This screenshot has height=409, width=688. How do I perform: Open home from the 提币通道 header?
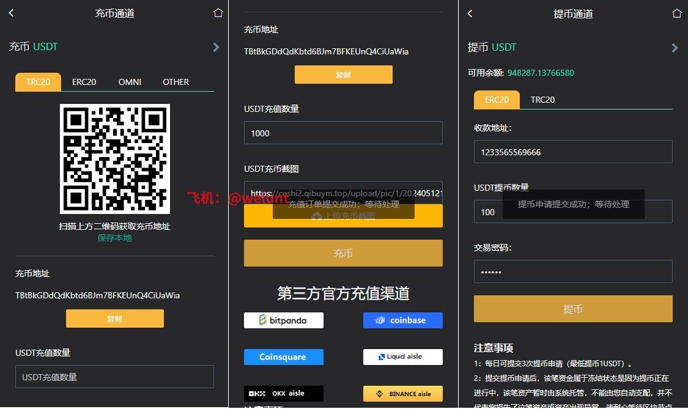click(677, 13)
